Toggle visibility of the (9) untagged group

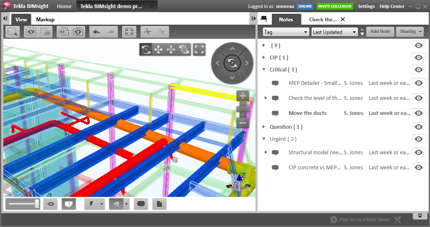419,45
